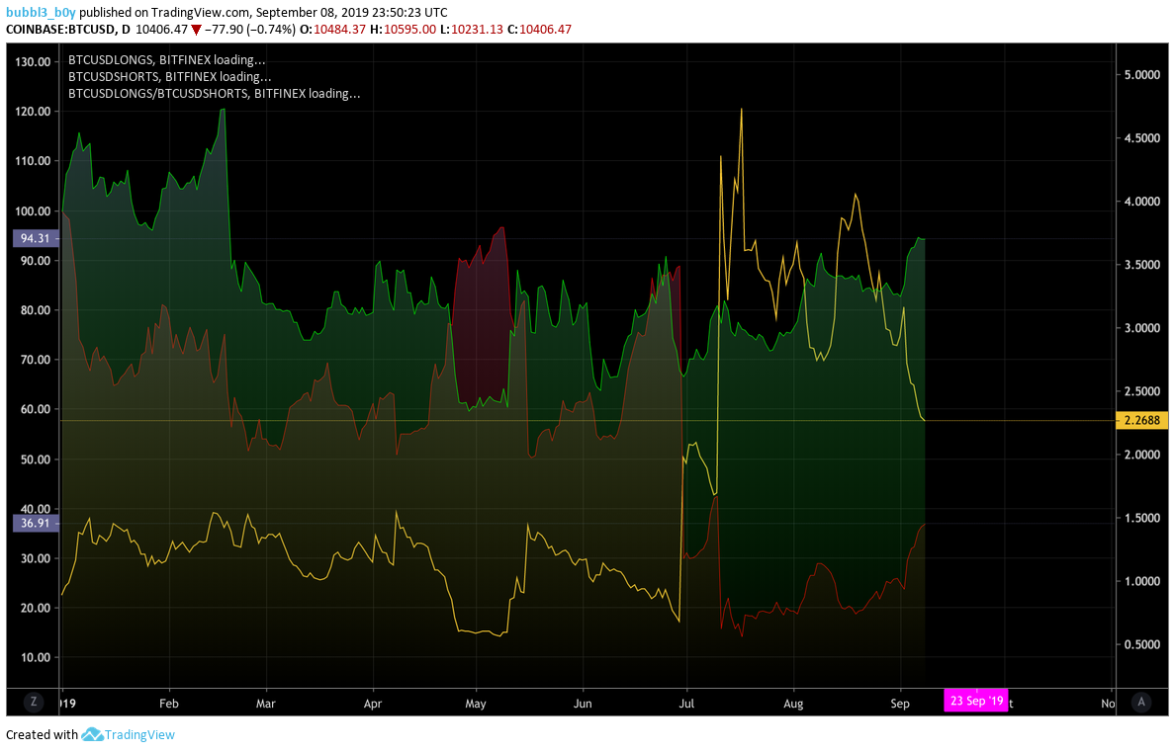
Task: Click the 1.0000 right axis value
Action: [1141, 581]
